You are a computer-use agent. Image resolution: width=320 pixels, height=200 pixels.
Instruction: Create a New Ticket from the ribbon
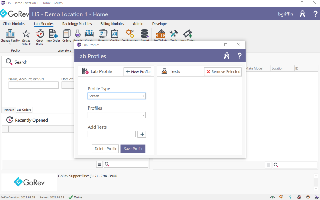point(188,34)
